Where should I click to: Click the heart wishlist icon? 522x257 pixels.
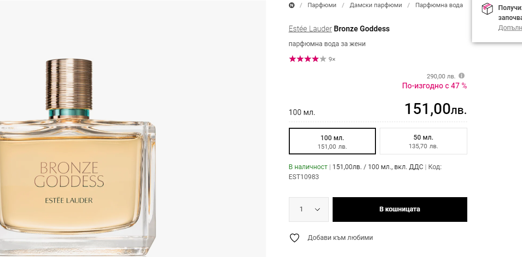[295, 238]
